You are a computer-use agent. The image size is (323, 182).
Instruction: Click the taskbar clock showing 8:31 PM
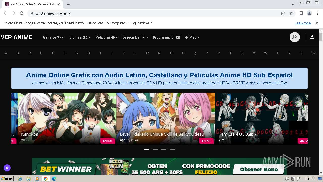(310, 179)
